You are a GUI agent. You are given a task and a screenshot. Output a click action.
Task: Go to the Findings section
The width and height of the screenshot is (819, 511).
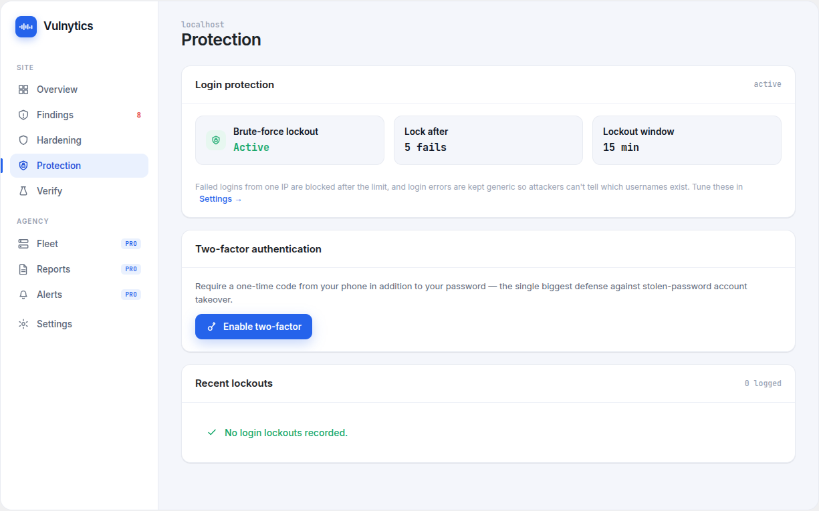79,115
